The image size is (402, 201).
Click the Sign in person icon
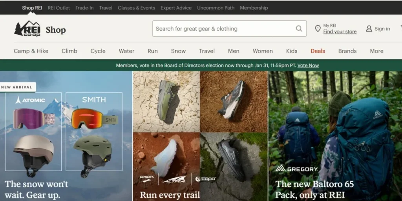tap(369, 29)
